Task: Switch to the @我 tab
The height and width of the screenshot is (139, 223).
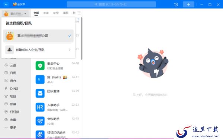Action: pos(56,13)
